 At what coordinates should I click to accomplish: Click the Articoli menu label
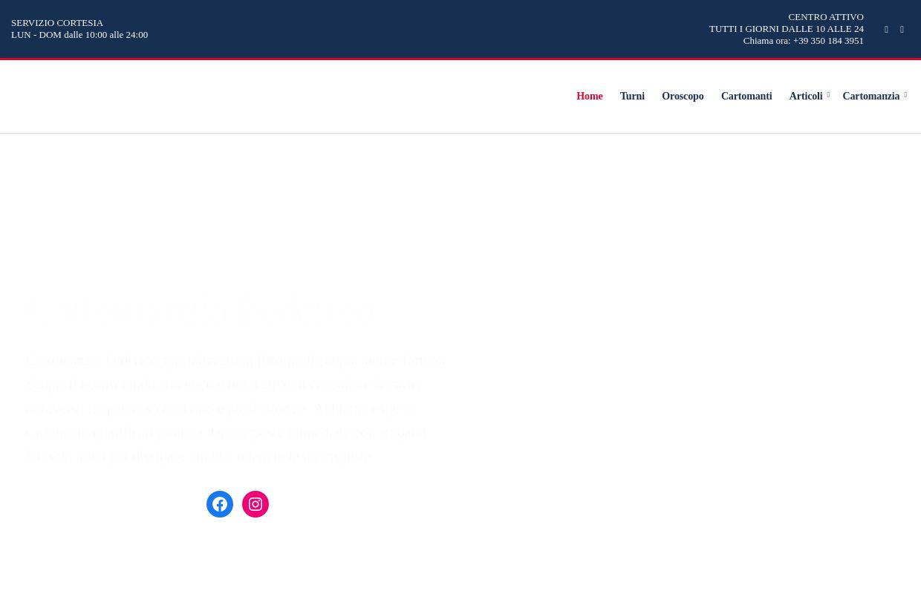click(805, 97)
